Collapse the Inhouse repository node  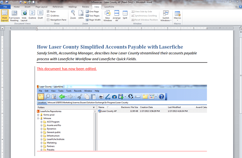point(38,118)
